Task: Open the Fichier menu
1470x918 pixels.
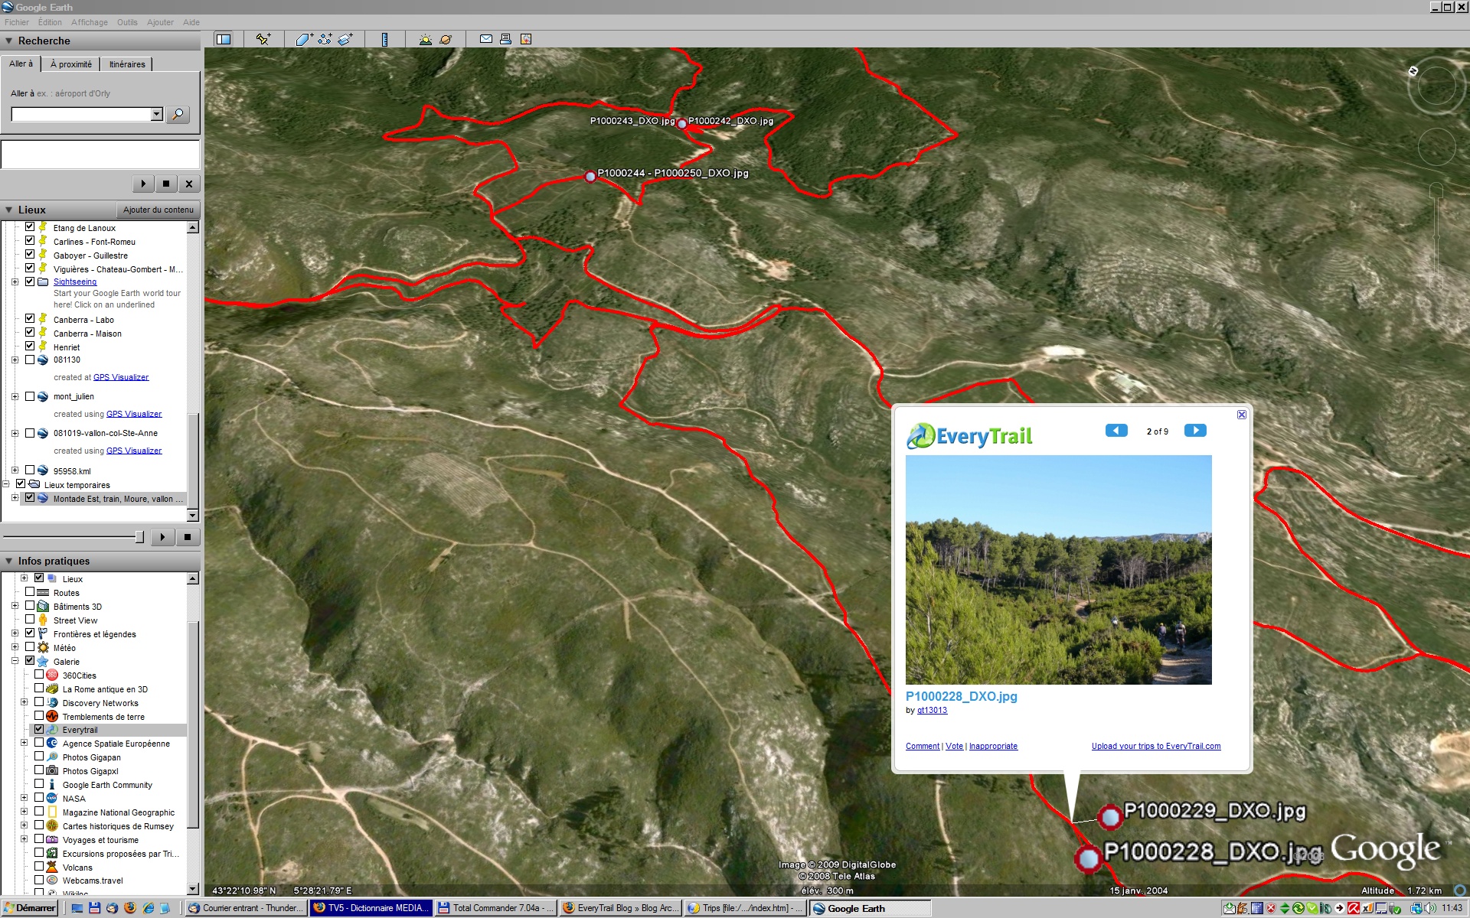Action: coord(17,22)
